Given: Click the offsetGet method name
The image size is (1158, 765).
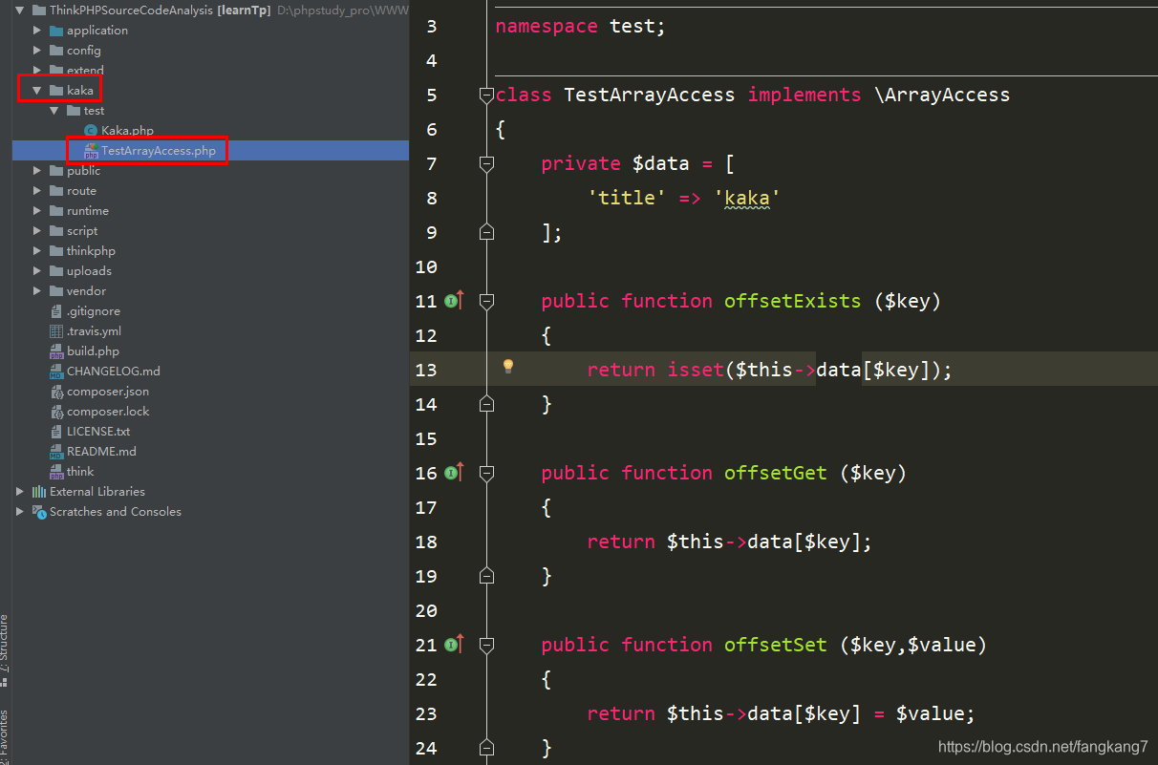Looking at the screenshot, I should pyautogui.click(x=775, y=473).
